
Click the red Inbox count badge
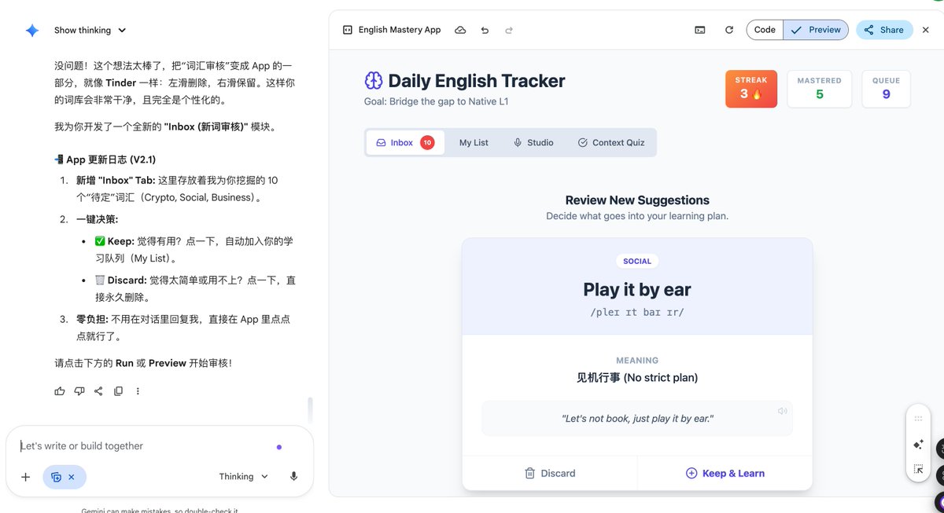(x=427, y=142)
